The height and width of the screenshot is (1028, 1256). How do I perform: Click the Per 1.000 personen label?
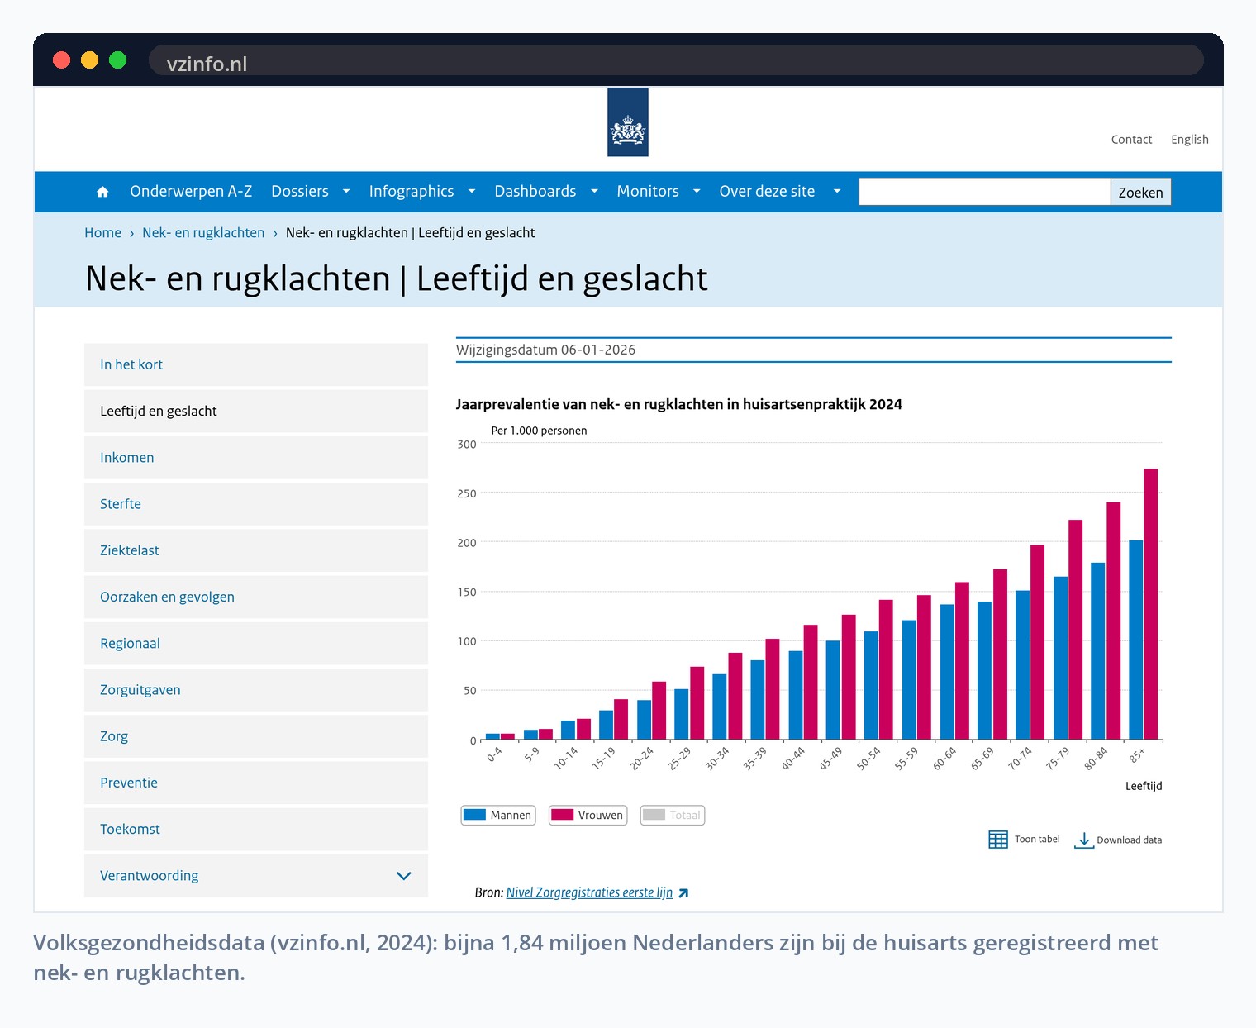pos(539,431)
